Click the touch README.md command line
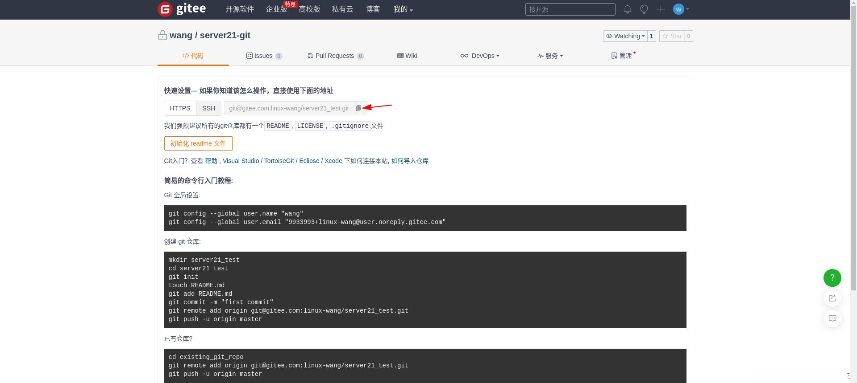Image resolution: width=857 pixels, height=383 pixels. 196,285
